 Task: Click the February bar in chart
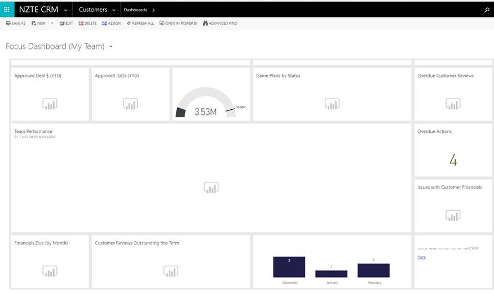click(374, 270)
